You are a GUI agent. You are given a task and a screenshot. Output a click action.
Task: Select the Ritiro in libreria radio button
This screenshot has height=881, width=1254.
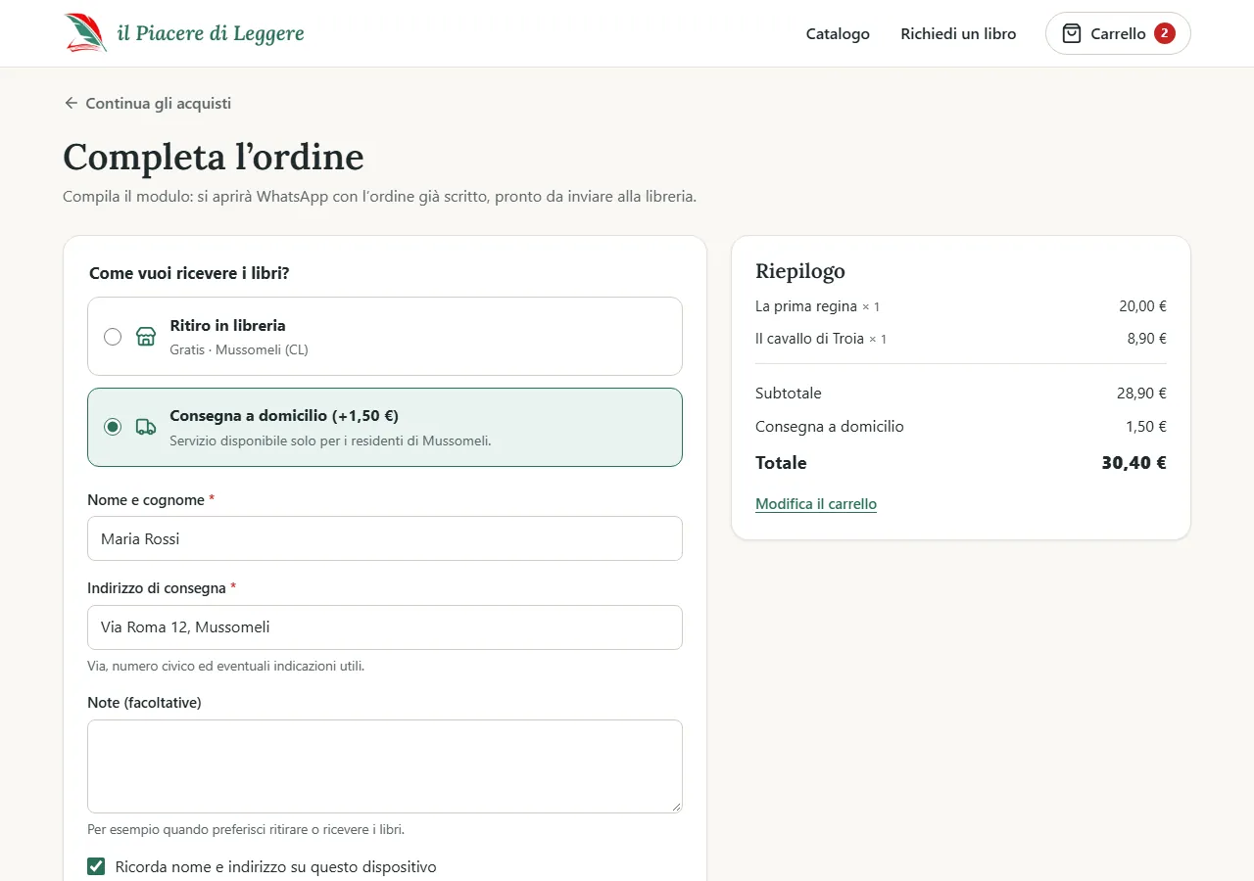pos(113,337)
